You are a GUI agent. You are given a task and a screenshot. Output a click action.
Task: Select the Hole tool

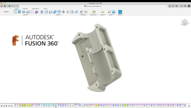point(28,12)
